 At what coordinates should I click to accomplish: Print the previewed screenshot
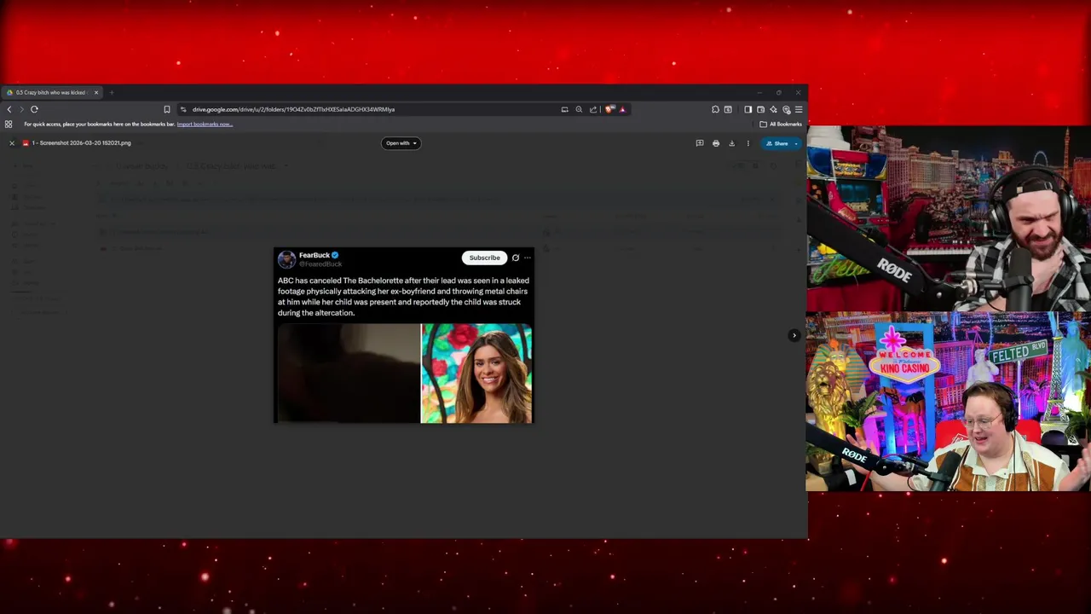[x=716, y=143]
